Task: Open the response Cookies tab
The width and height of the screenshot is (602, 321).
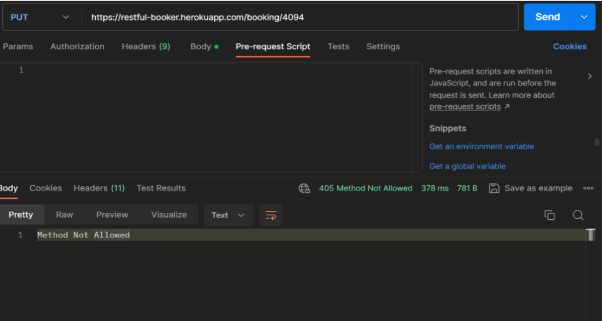Action: point(46,188)
